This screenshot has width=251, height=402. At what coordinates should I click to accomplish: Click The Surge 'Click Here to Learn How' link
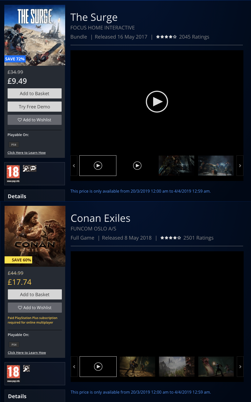coord(27,153)
